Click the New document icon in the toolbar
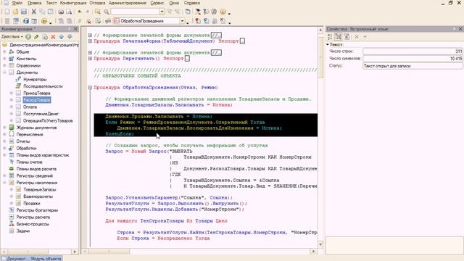The image size is (464, 261). coord(7,12)
